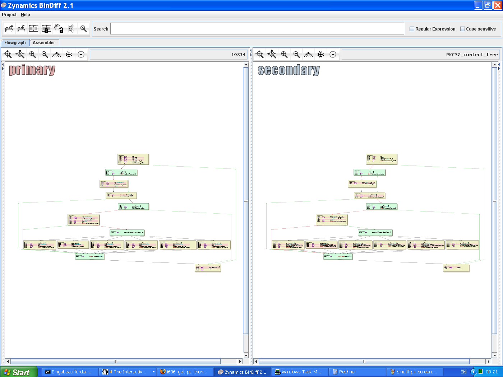Screen dimensions: 503x377
Task: Fit secondary graph to window with crosshair magnifier
Action: tap(260, 55)
